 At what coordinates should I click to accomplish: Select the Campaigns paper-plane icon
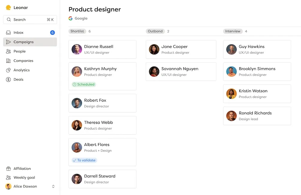point(8,42)
